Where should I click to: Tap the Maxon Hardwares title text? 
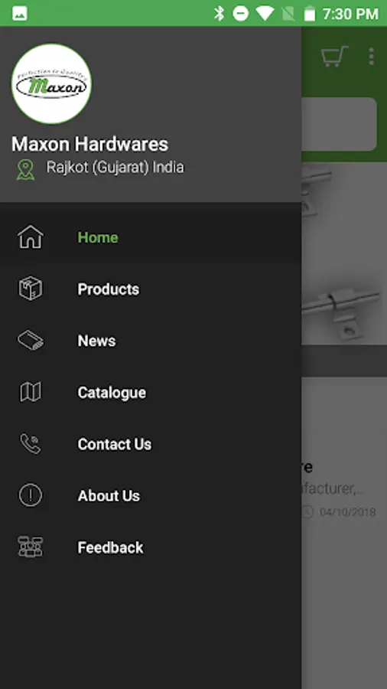90,144
